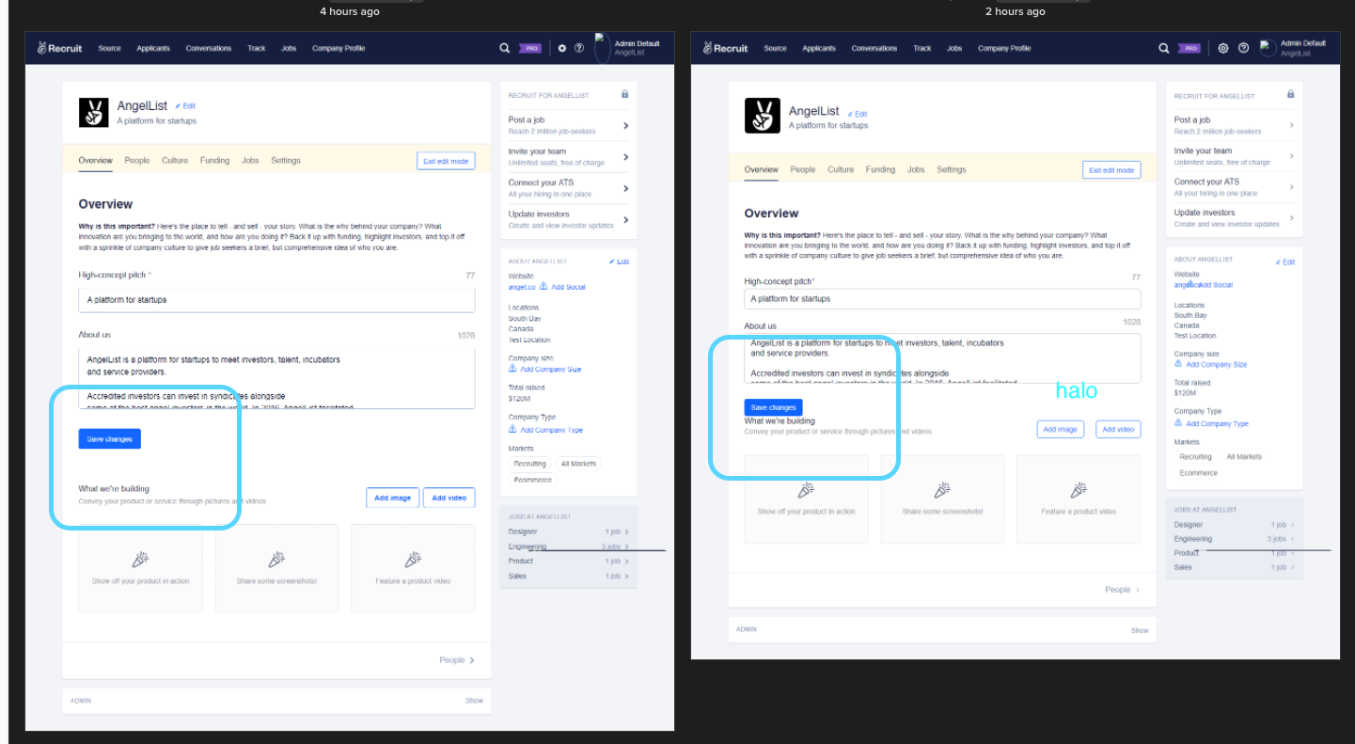The image size is (1355, 744).
Task: Switch to the Funding tab in the right screenshot
Action: [x=880, y=170]
